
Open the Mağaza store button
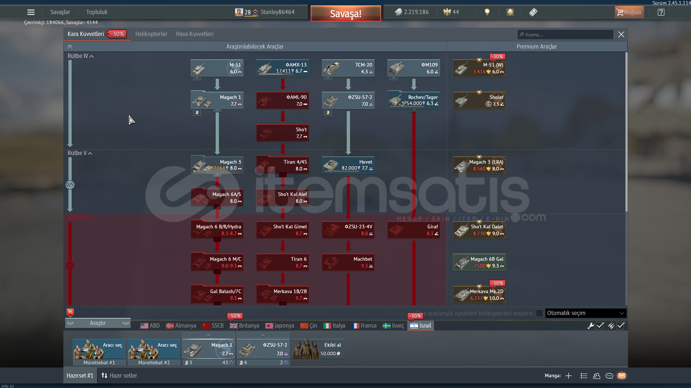pos(629,12)
